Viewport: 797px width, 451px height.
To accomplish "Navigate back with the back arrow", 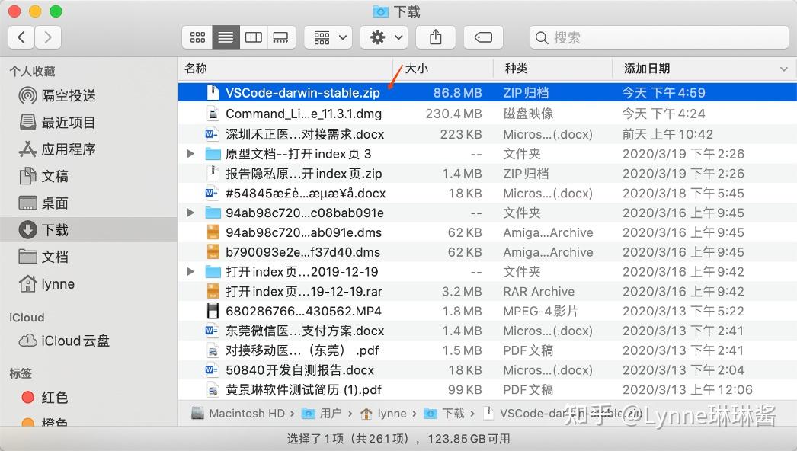I will [x=21, y=37].
